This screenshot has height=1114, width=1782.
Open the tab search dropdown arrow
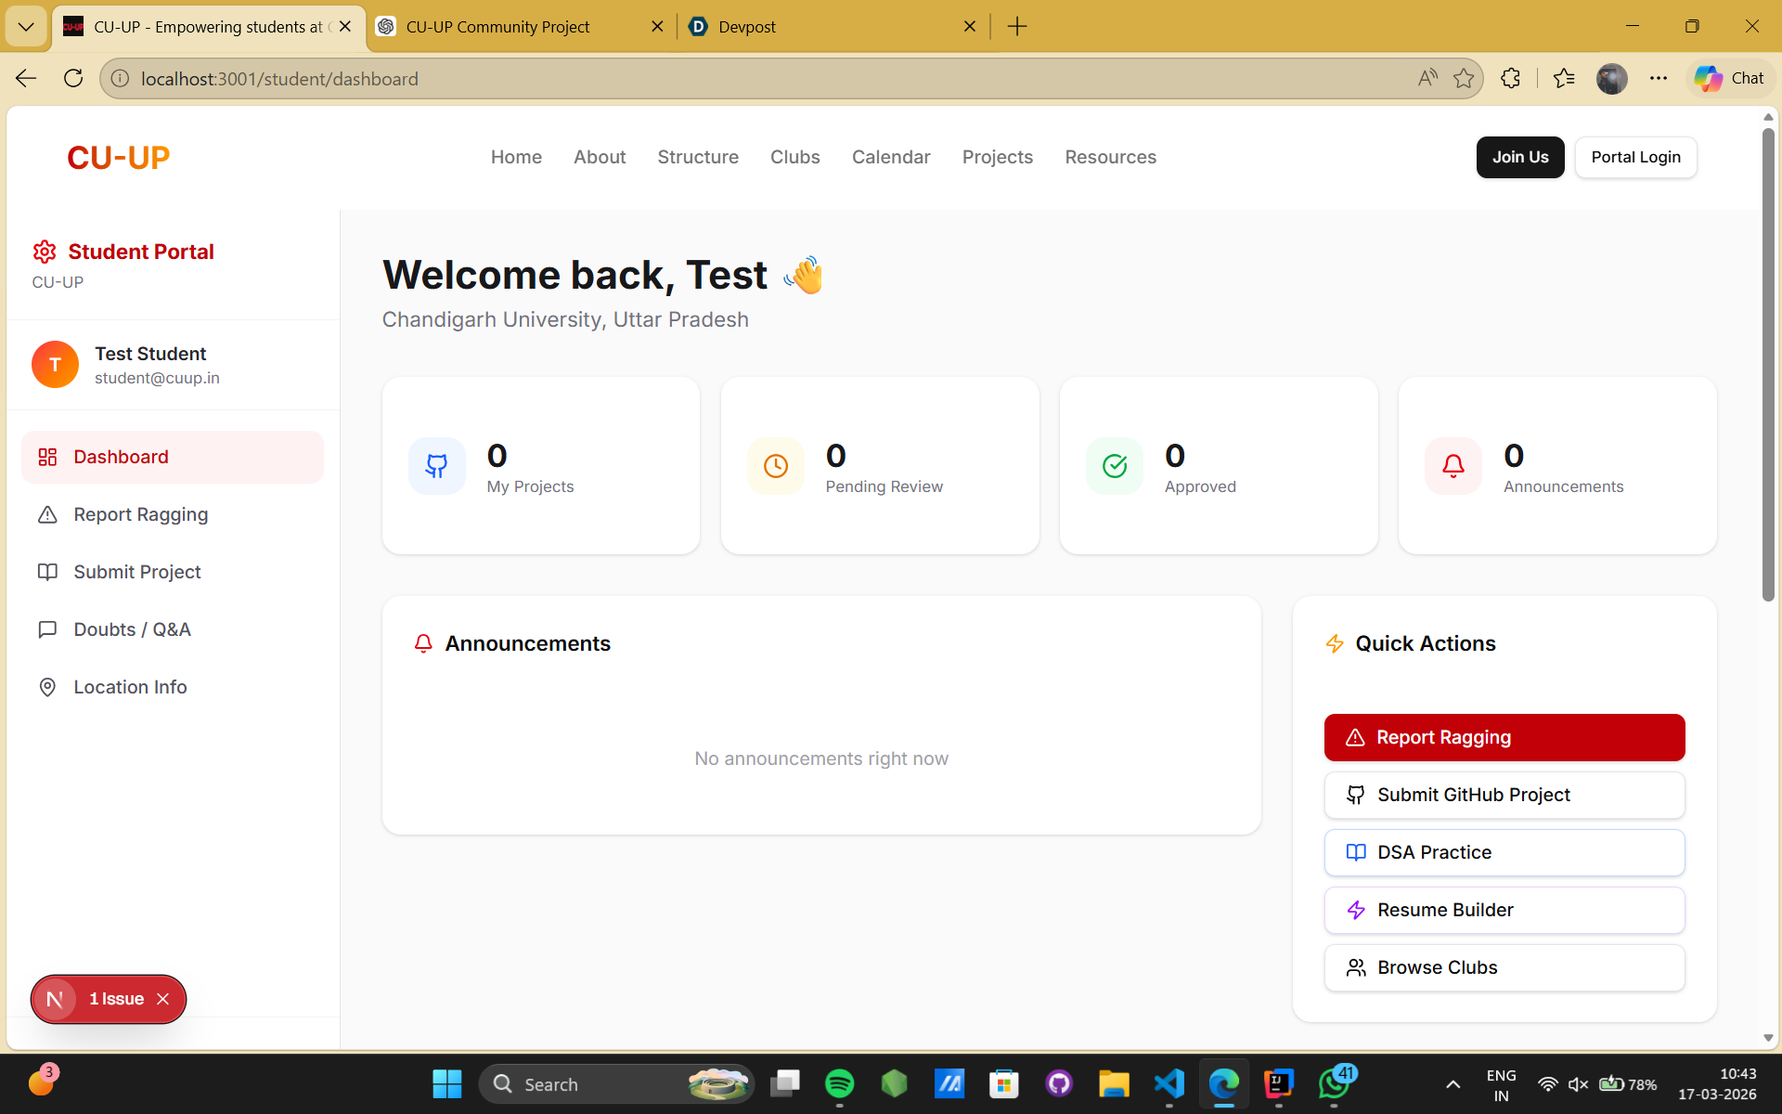(x=26, y=26)
